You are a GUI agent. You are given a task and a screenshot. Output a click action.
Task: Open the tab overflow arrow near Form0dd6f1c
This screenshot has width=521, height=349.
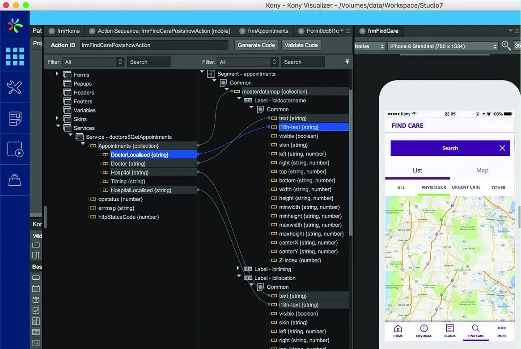(x=342, y=31)
